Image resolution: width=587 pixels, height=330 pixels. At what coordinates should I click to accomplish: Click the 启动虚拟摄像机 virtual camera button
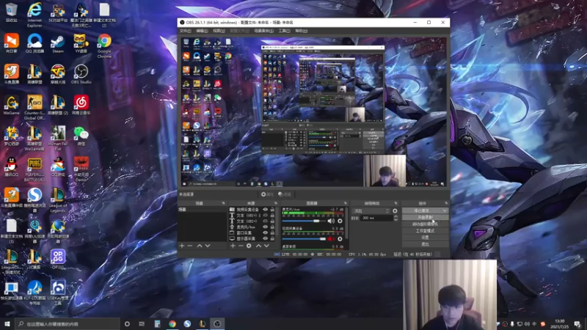[425, 224]
